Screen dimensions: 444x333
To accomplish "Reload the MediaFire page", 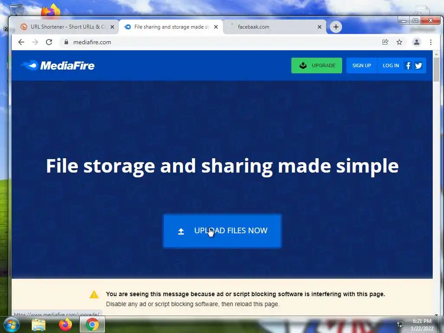I will (x=49, y=42).
